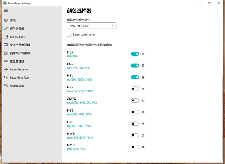Click the PowerToys Run sidebar icon
The image size is (225, 164).
coord(6,78)
